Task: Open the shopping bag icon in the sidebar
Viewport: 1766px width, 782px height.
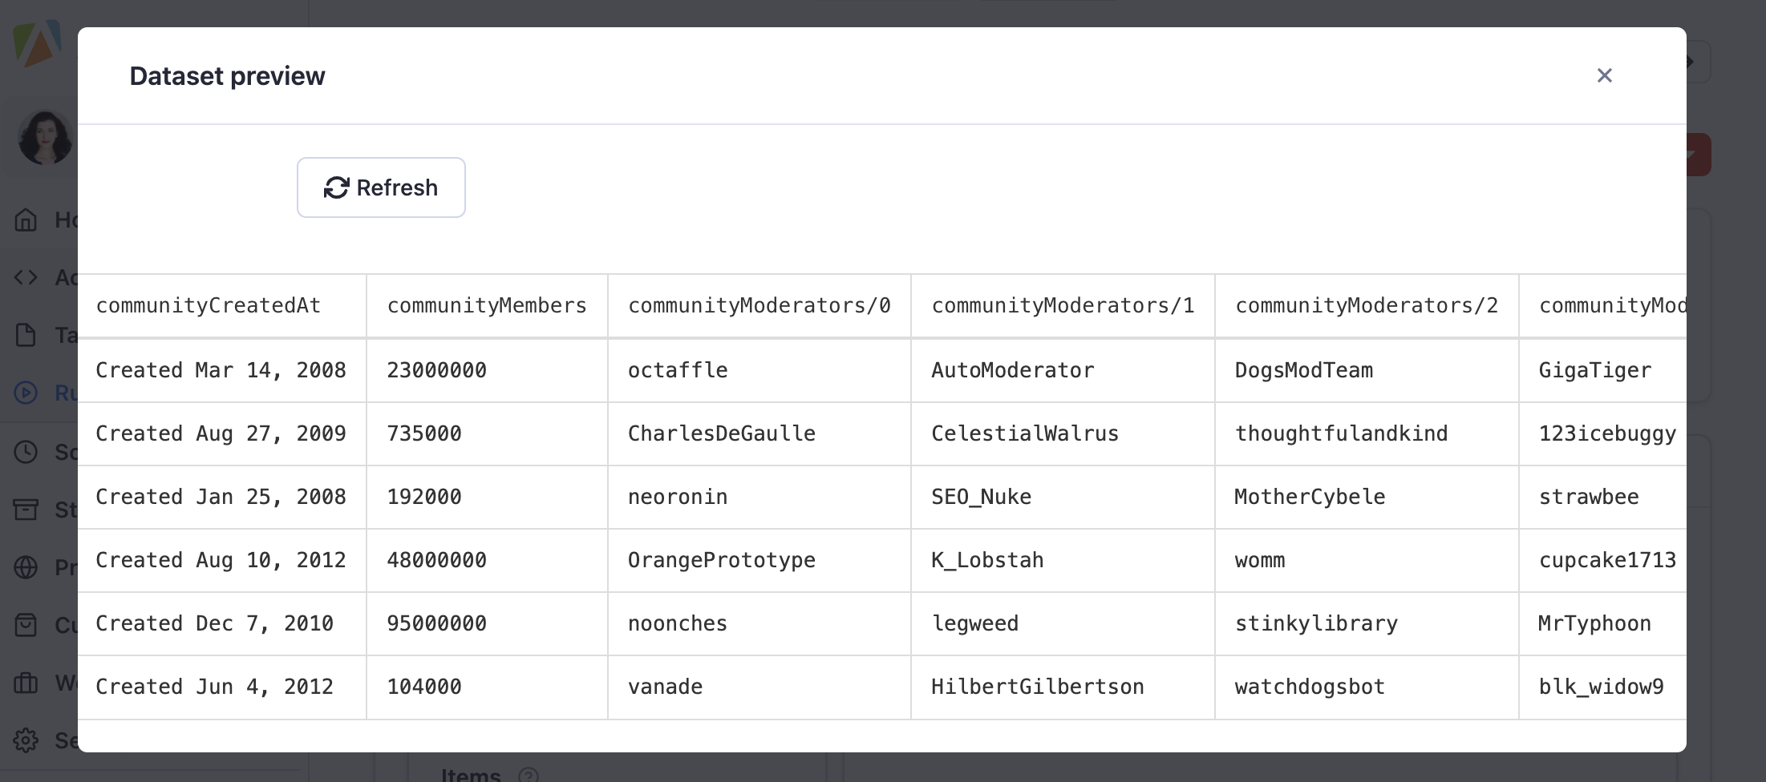Action: (x=26, y=625)
